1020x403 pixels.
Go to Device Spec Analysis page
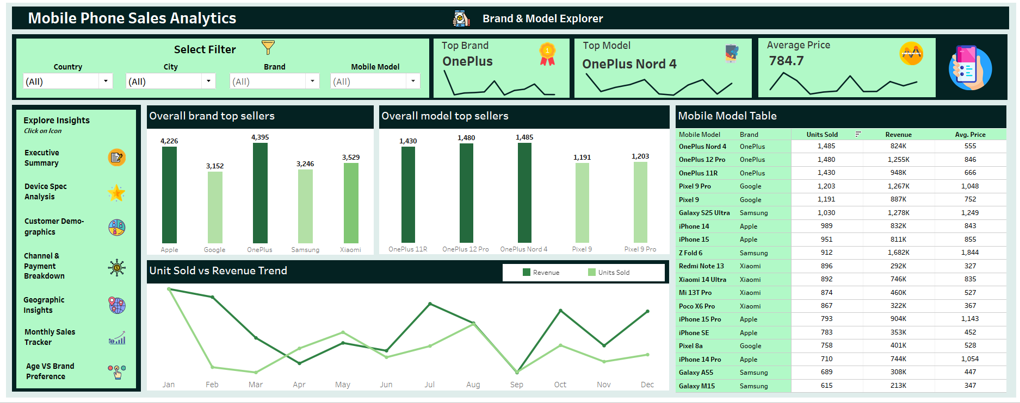46,191
